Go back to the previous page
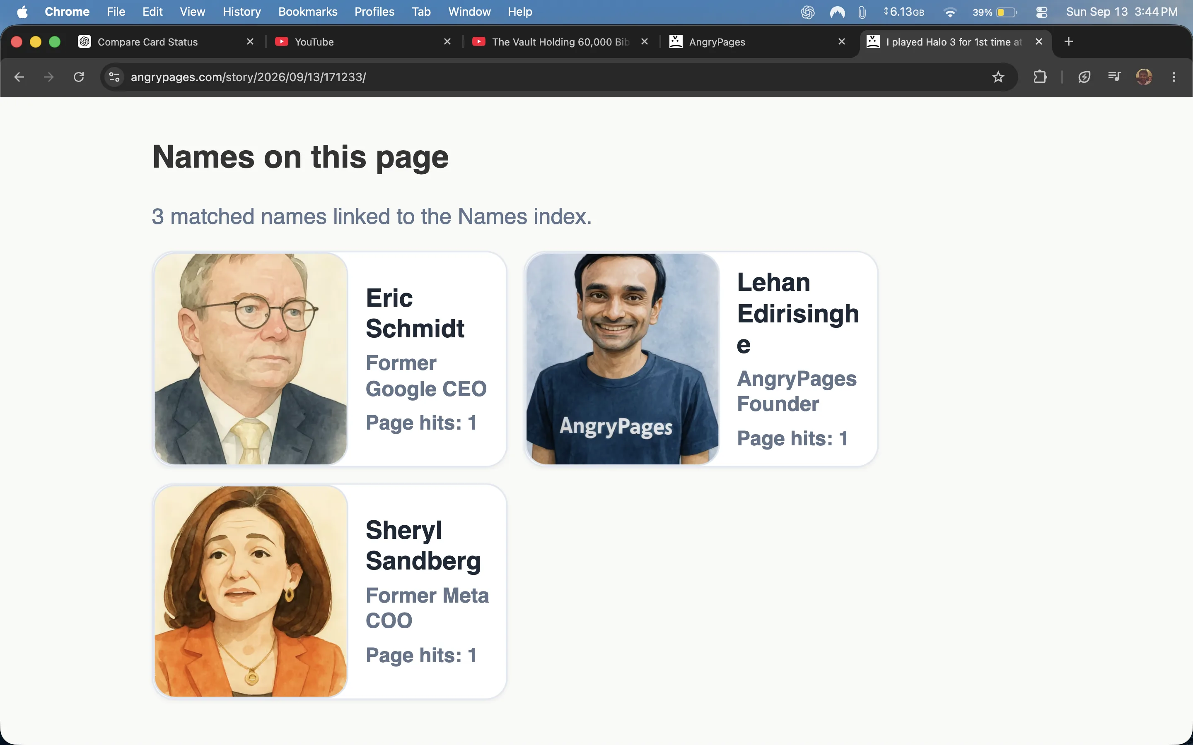 (x=19, y=77)
